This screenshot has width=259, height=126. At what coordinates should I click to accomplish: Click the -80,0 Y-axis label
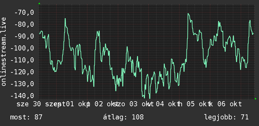[x=24, y=24]
